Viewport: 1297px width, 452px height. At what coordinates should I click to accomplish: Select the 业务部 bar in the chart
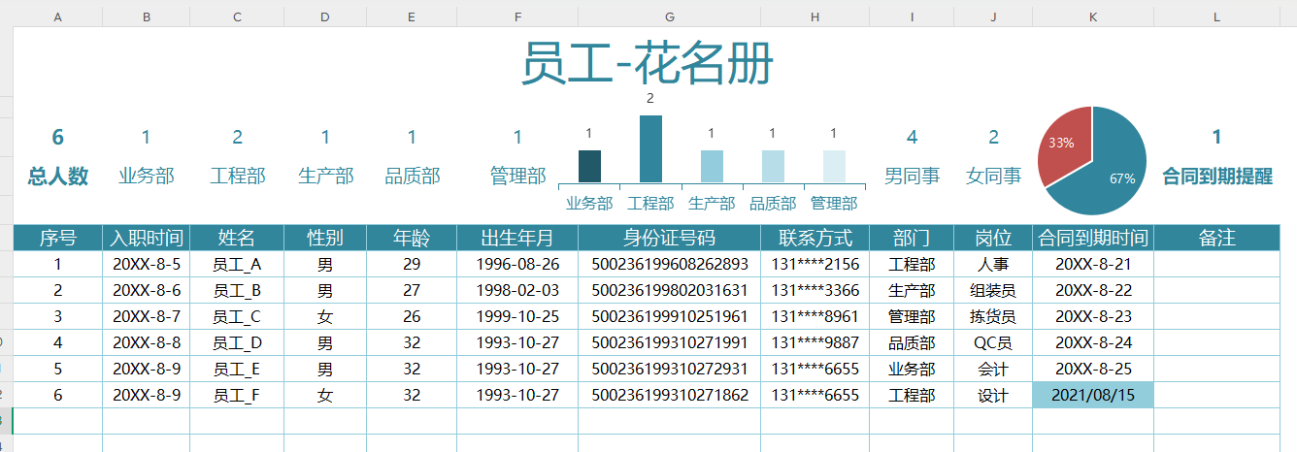tap(589, 166)
